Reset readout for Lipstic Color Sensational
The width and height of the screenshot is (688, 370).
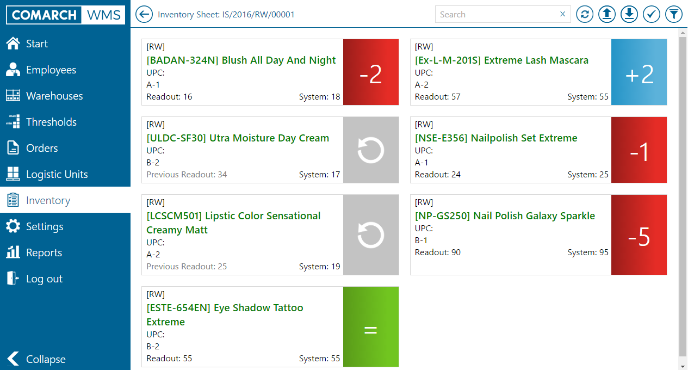click(x=371, y=235)
